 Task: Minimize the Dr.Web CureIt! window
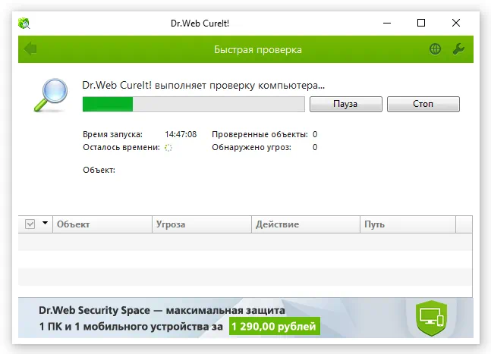(x=387, y=23)
